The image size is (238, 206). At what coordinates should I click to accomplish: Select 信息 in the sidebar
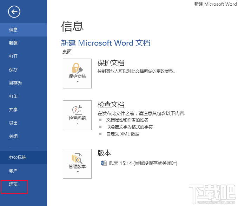24,30
